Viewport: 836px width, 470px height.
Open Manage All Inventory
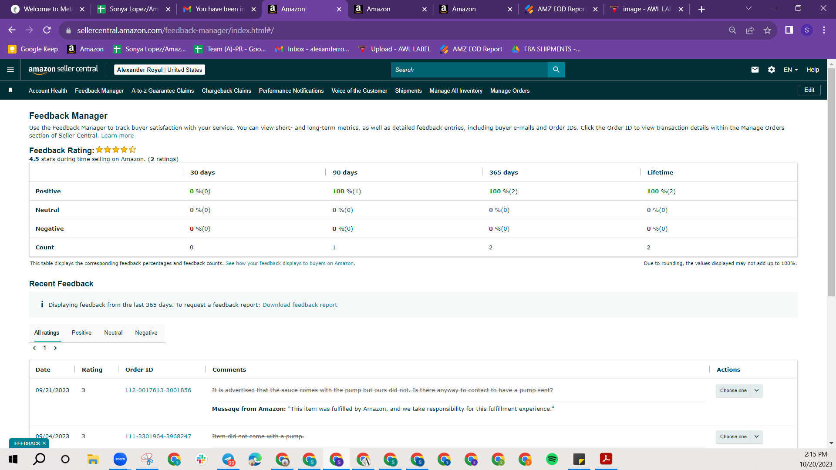pos(456,91)
